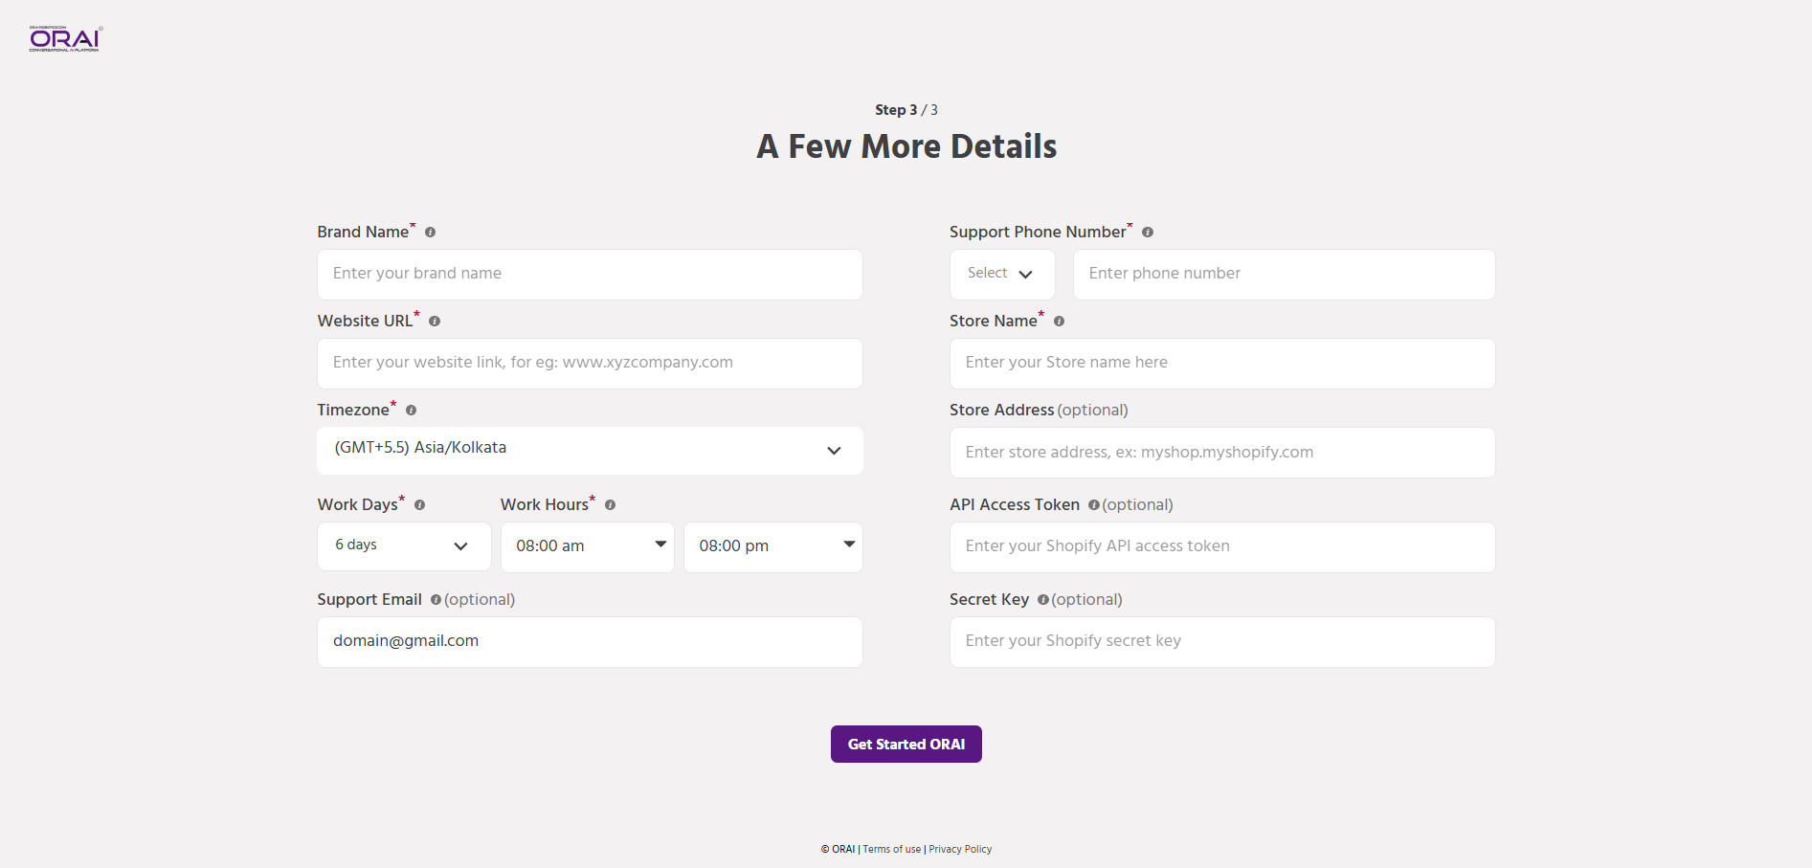Viewport: 1812px width, 868px height.
Task: Choose work start time 08:00 am dropdown
Action: coord(587,546)
